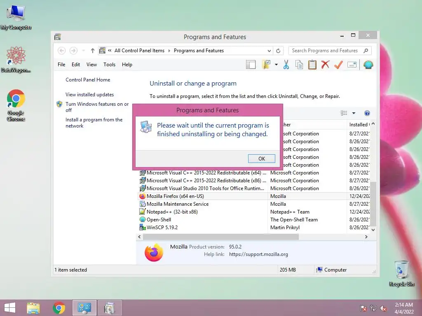Click the orange checkmark Properties toolbar icon
422x316 pixels.
coord(338,65)
